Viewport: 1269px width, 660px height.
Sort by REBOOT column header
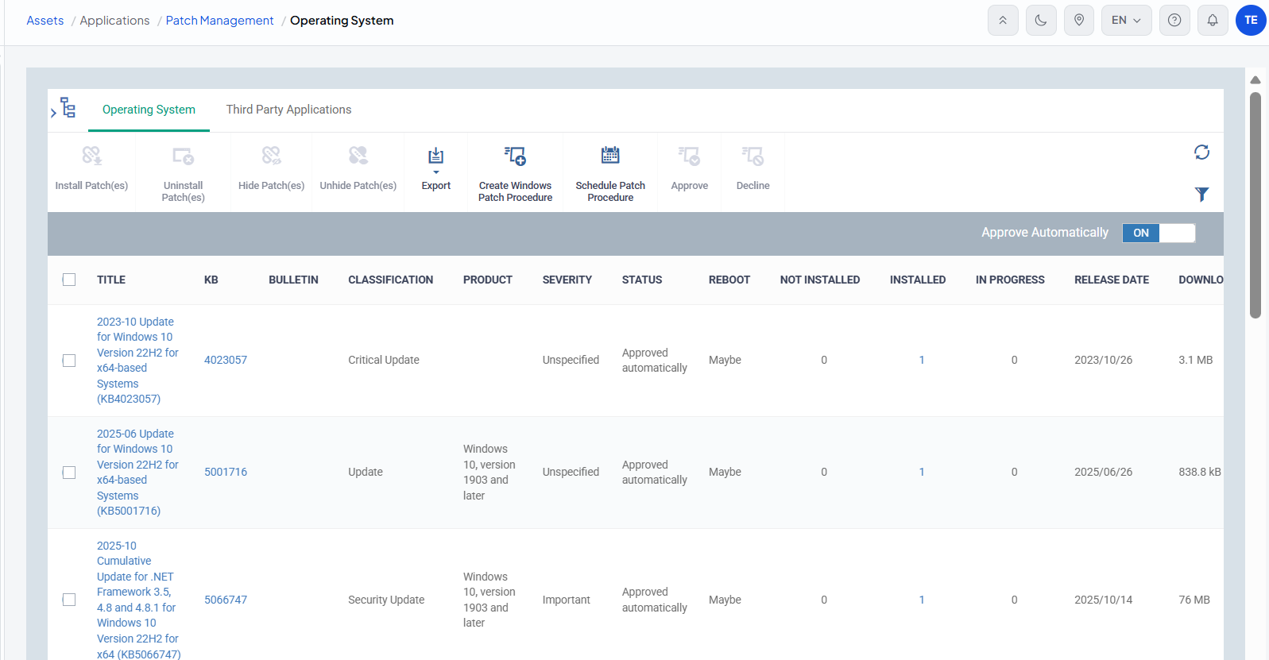pyautogui.click(x=729, y=280)
